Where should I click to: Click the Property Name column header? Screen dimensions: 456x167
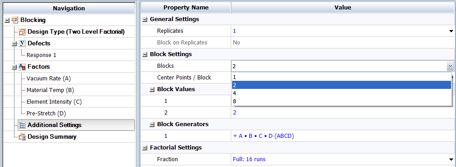coord(186,8)
